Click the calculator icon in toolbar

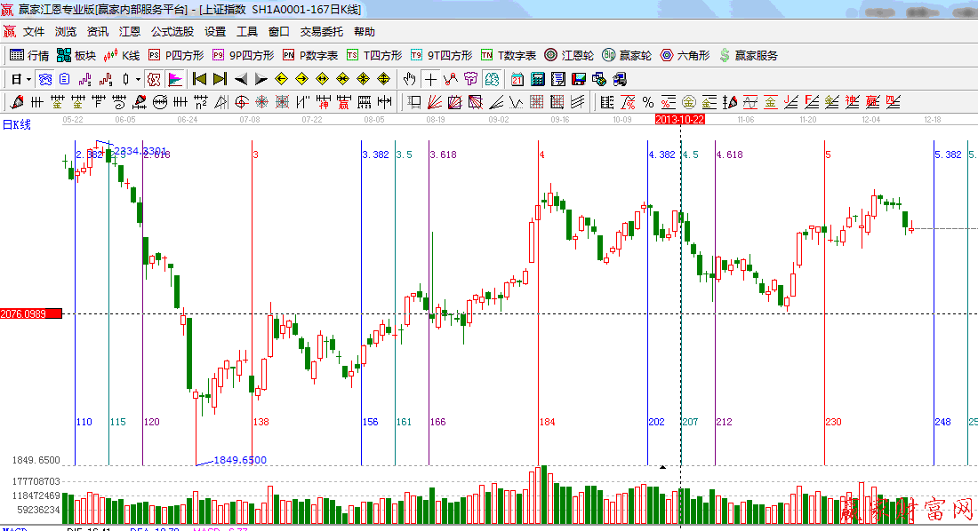[537, 79]
